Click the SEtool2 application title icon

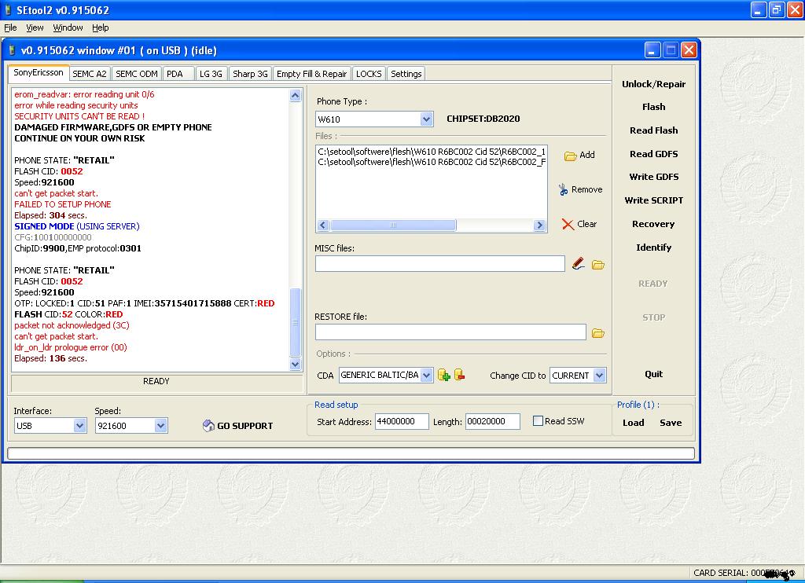(x=8, y=9)
